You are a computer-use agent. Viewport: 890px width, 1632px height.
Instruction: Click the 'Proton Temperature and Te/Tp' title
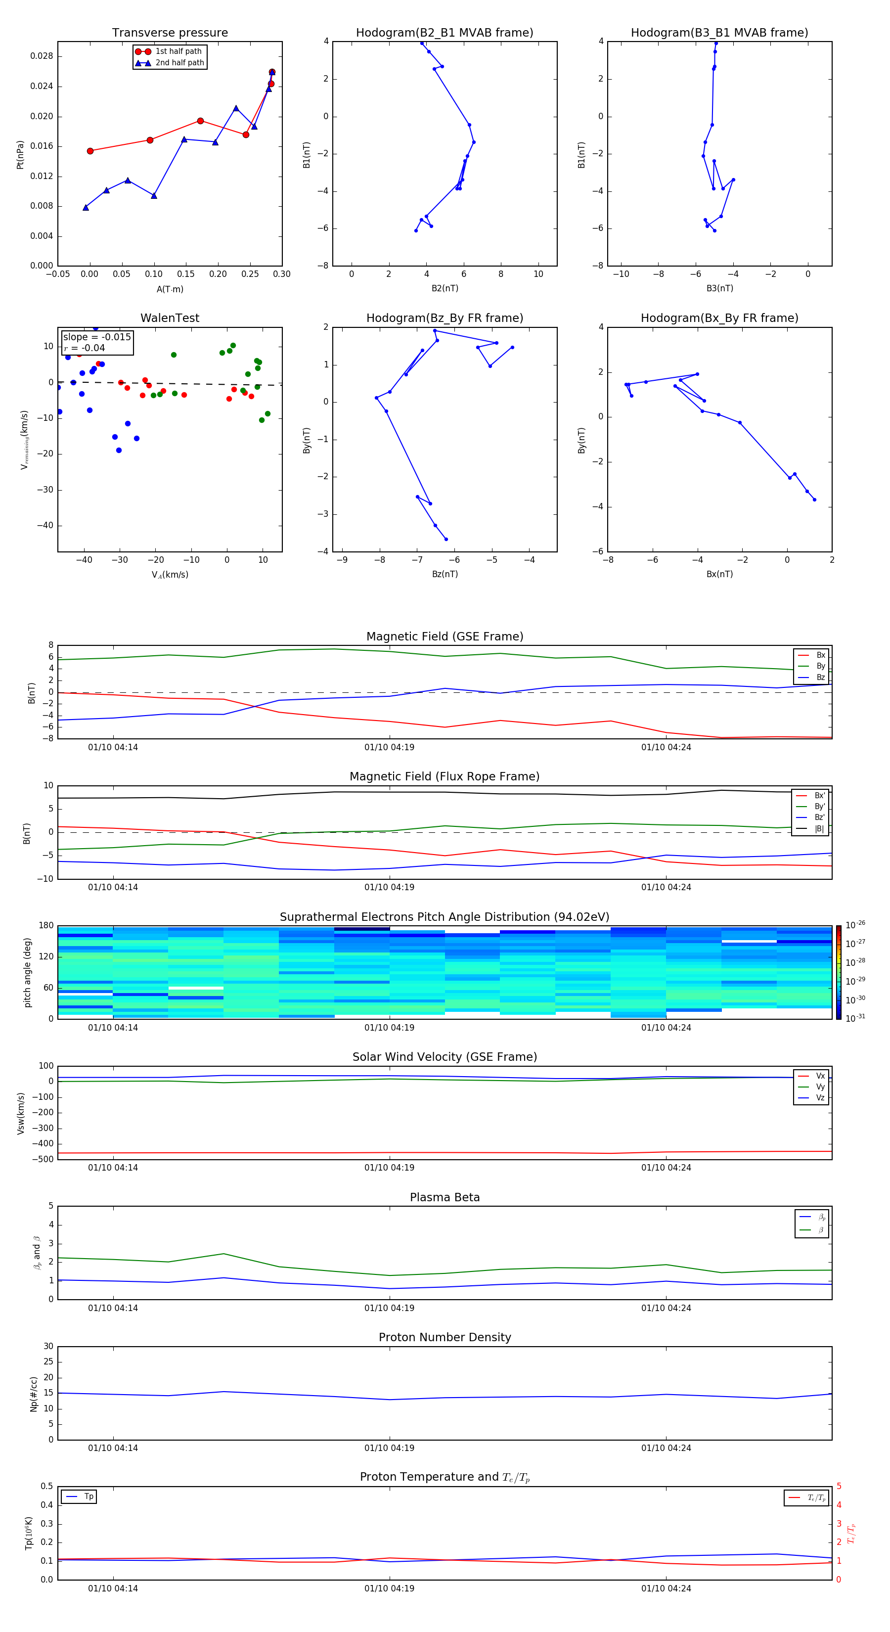click(445, 1477)
